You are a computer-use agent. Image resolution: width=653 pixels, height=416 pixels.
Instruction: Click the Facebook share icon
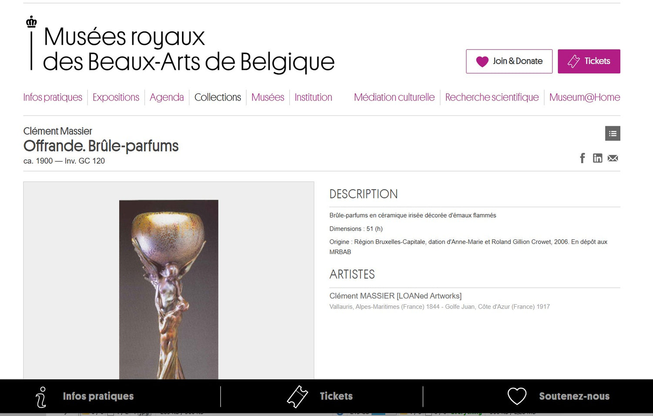(582, 158)
